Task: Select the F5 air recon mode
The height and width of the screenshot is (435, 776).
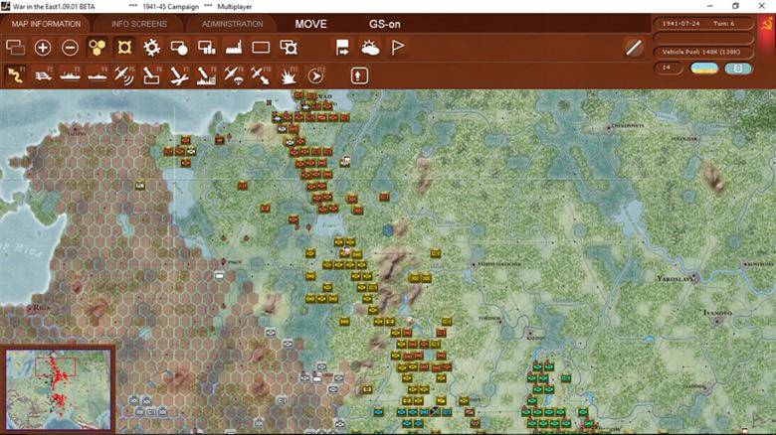Action: click(124, 75)
